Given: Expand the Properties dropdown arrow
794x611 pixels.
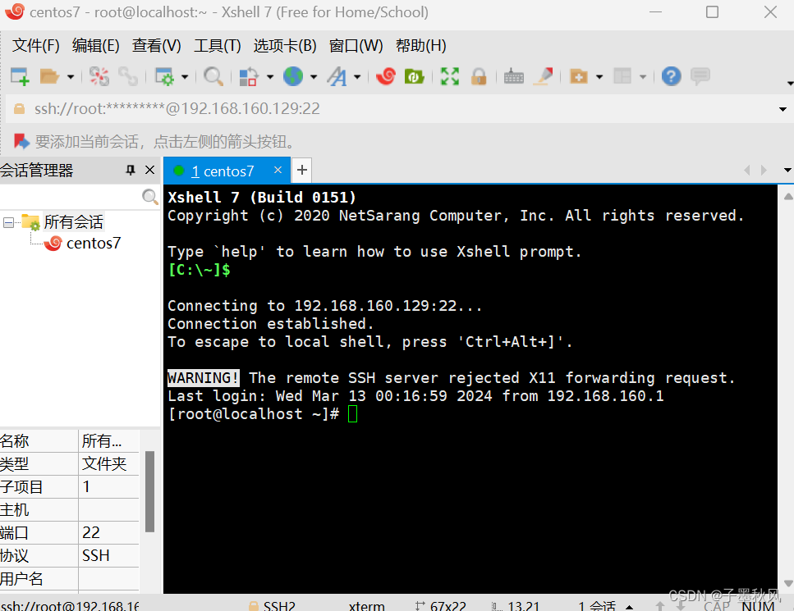Looking at the screenshot, I should point(184,77).
